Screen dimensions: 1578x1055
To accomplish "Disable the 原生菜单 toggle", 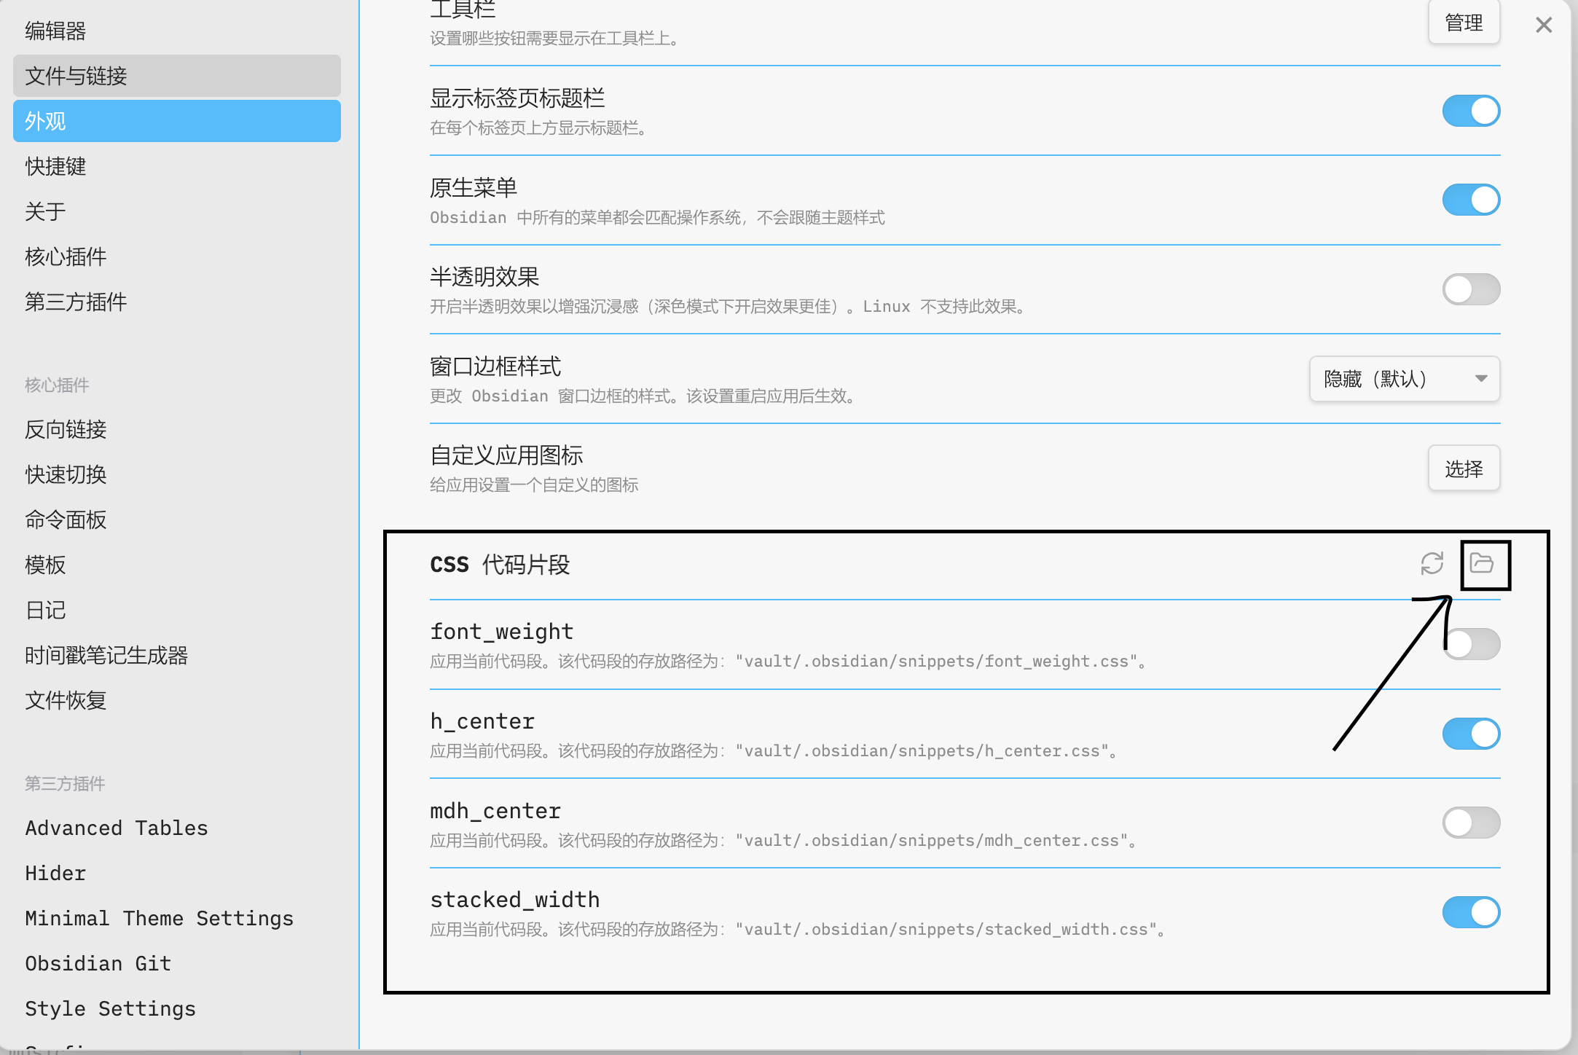I will pyautogui.click(x=1470, y=200).
